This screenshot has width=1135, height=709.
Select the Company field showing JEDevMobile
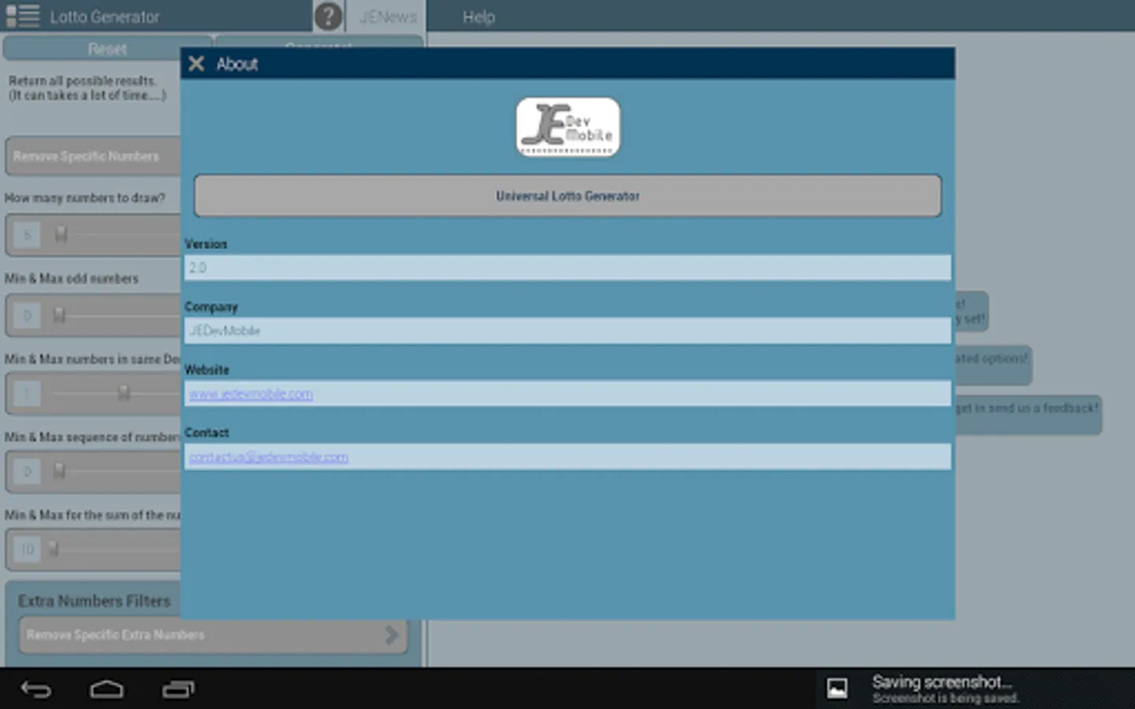567,331
